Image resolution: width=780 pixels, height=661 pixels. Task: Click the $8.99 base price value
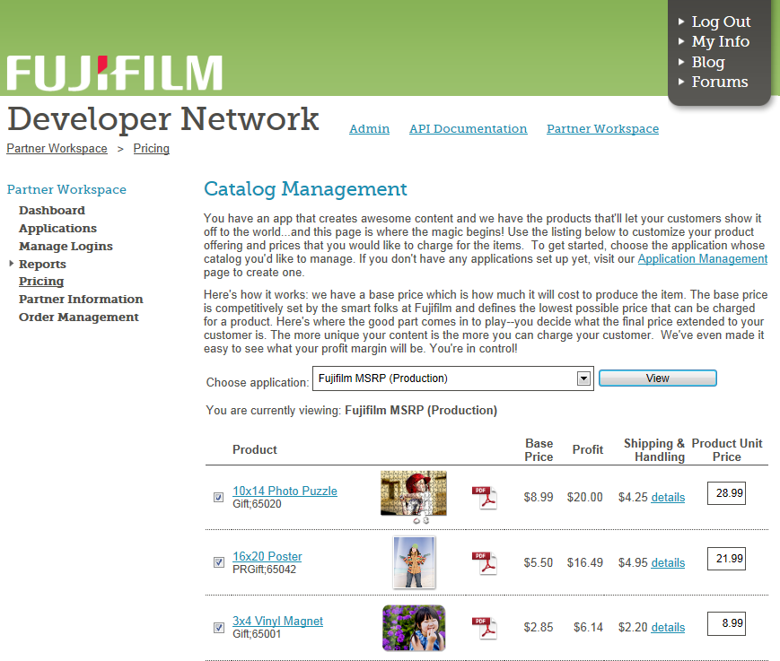coord(539,498)
